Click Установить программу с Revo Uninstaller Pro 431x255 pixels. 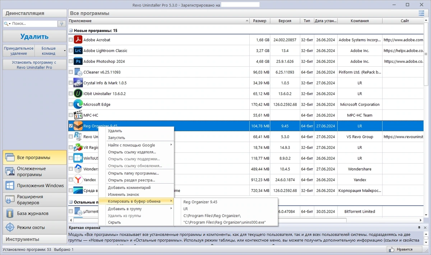tap(34, 65)
